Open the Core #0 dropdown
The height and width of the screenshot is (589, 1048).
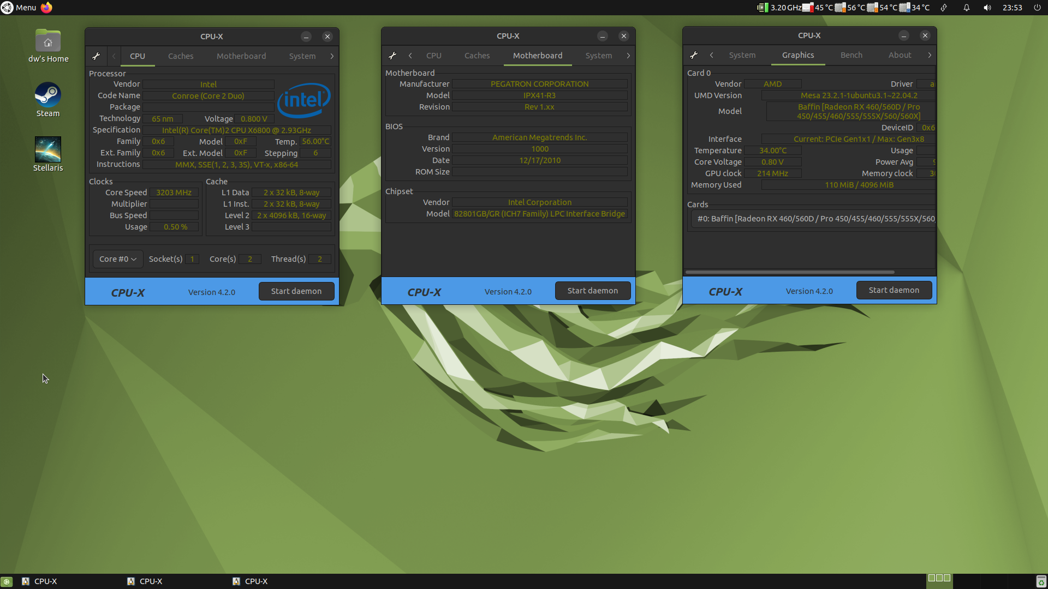pyautogui.click(x=118, y=259)
